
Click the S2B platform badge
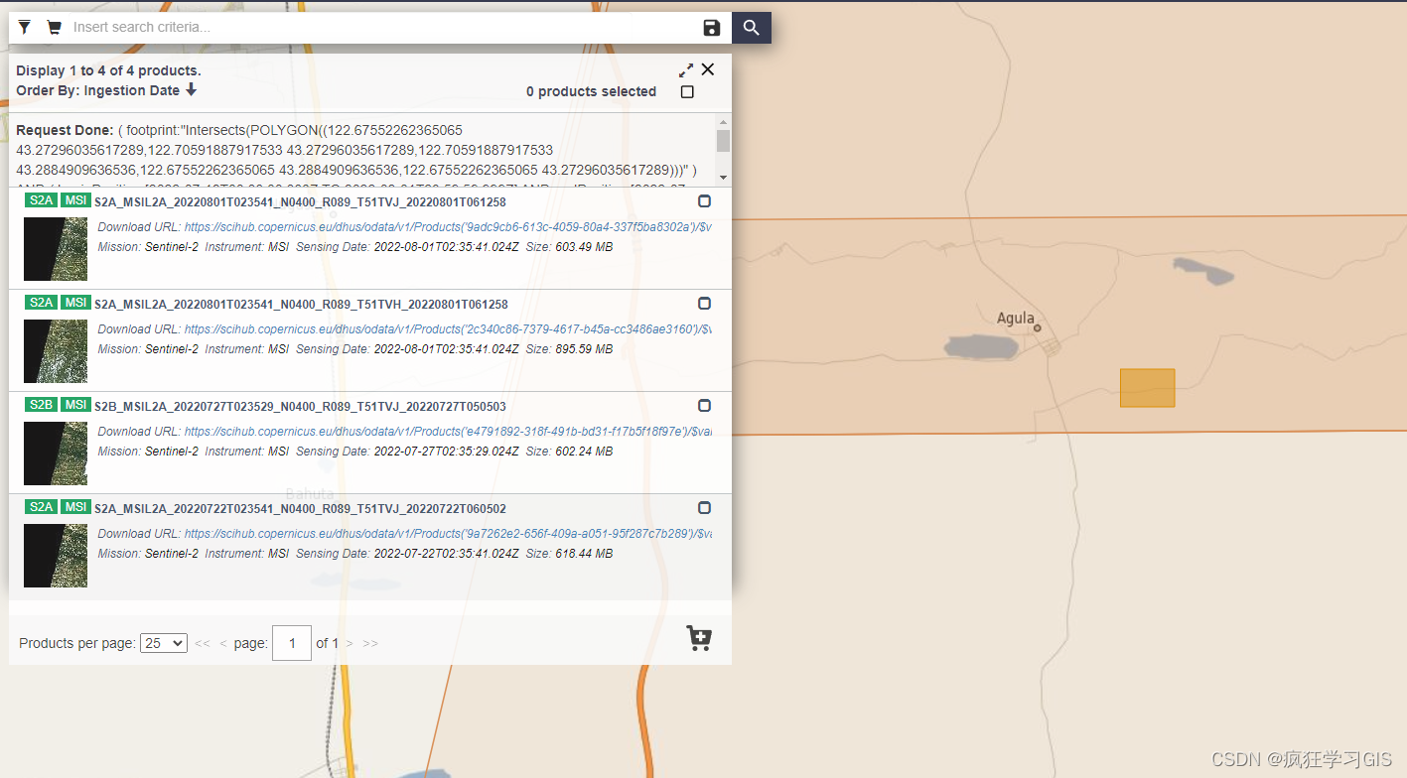point(41,405)
